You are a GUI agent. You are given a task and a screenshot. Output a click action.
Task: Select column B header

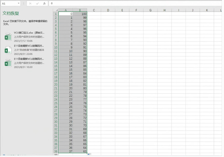tap(80, 10)
